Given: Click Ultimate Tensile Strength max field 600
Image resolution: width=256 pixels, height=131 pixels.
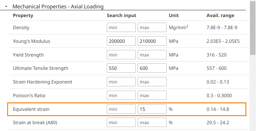Looking at the screenshot, I should [x=152, y=68].
